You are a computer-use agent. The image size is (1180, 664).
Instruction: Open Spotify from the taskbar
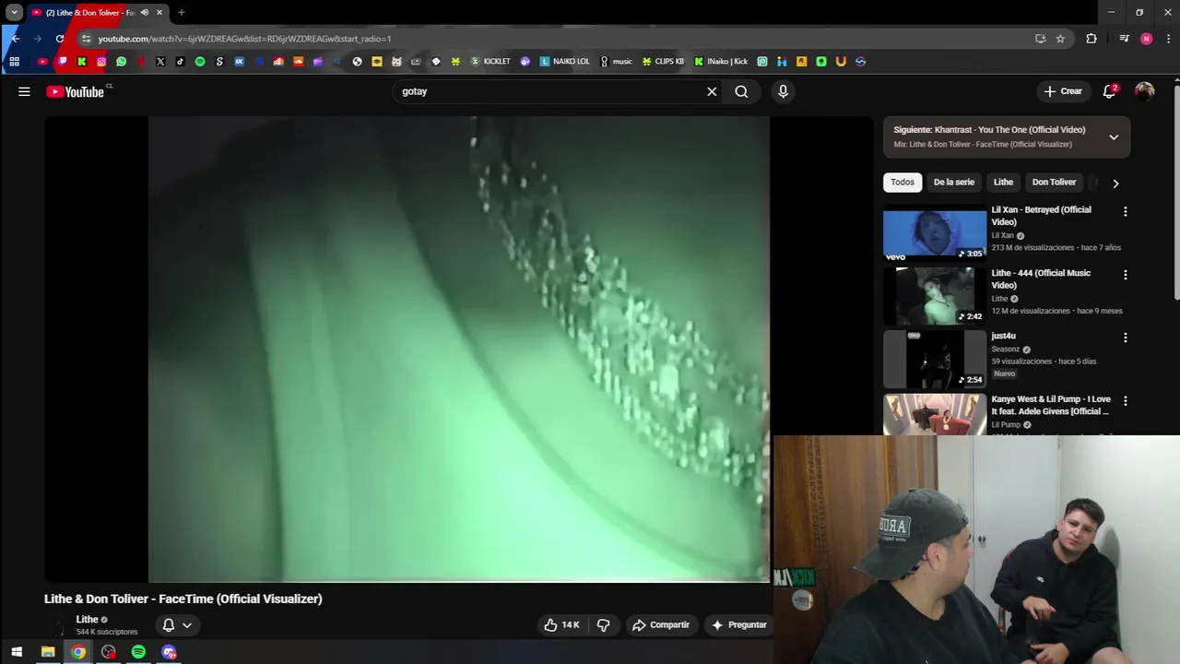[138, 652]
